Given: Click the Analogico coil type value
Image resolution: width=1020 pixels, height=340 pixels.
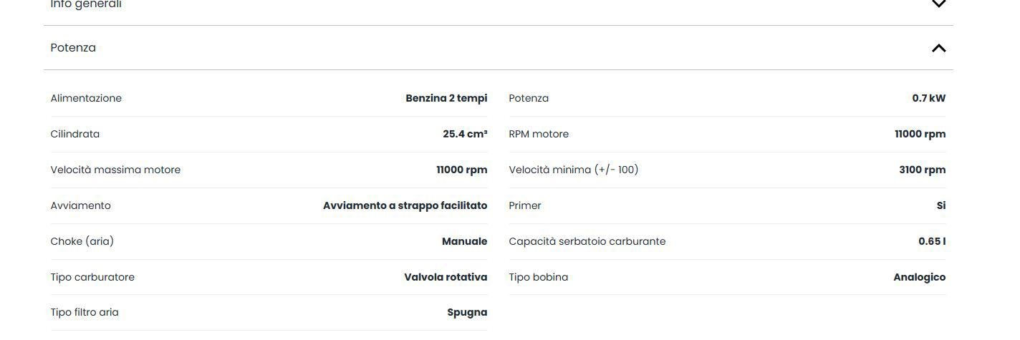Looking at the screenshot, I should (919, 277).
